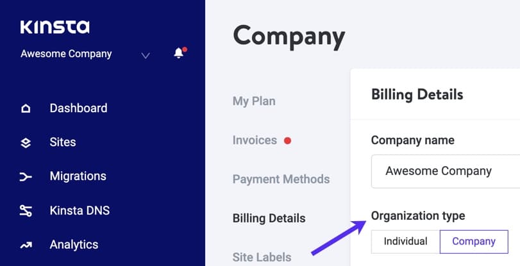520x266 pixels.
Task: Click the Migrations arrow icon
Action: pos(26,177)
